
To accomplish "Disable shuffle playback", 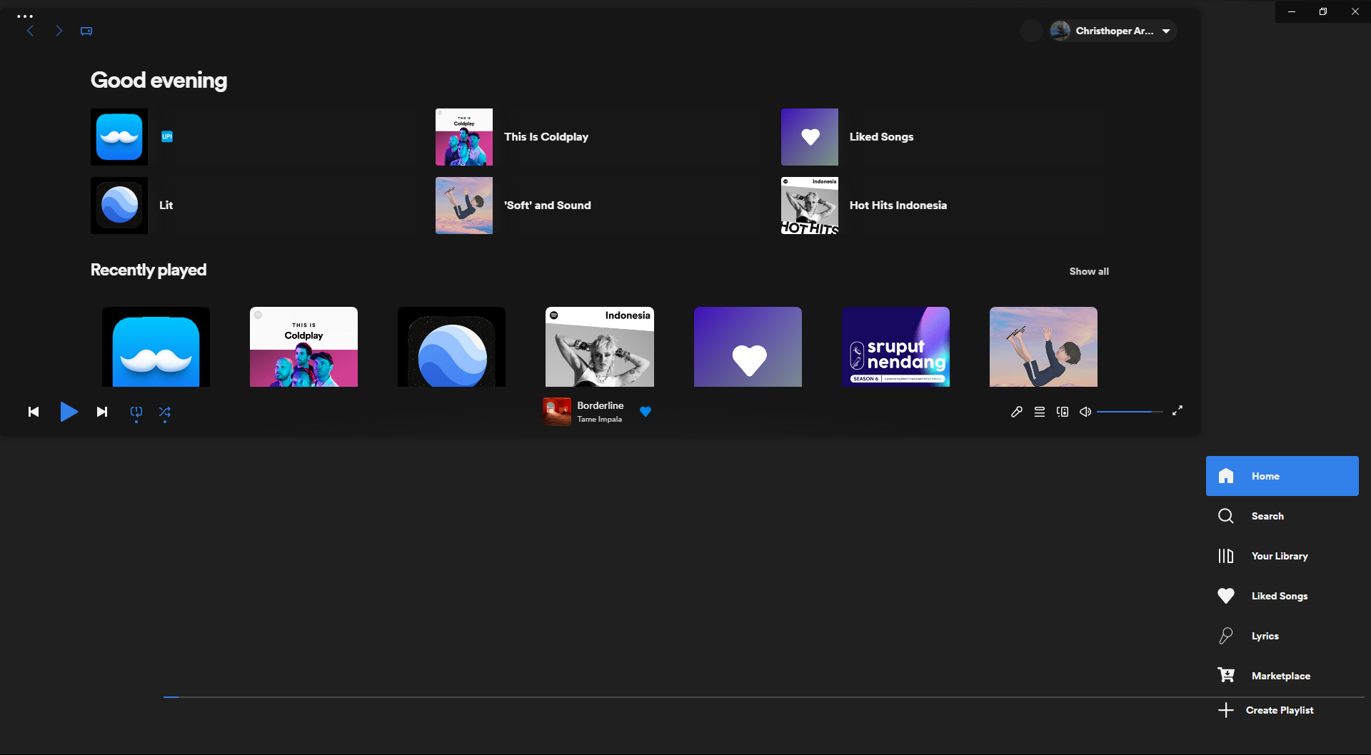I will [x=165, y=412].
